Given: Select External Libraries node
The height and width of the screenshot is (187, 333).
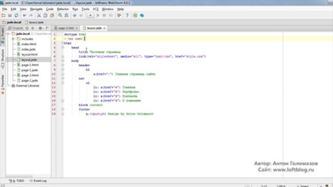Looking at the screenshot, I should pos(28,86).
